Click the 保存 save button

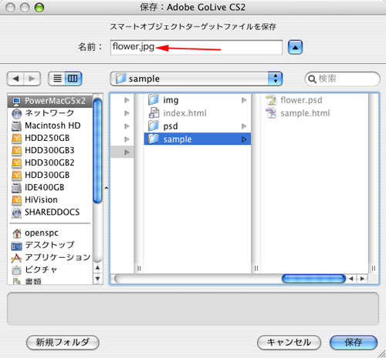pos(354,343)
